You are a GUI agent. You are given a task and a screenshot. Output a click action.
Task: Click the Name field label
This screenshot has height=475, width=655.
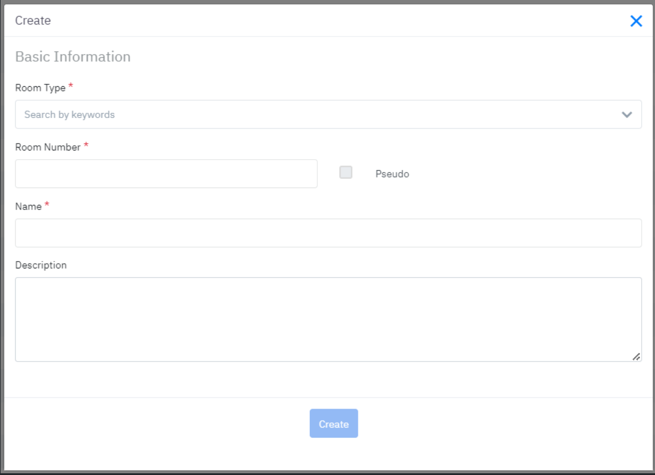pyautogui.click(x=28, y=207)
